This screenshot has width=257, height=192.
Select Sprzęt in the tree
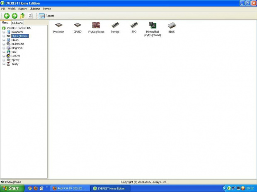[x=15, y=60]
